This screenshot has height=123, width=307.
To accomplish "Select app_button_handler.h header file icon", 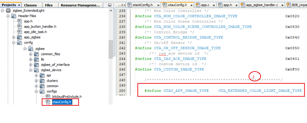I will [20, 26].
